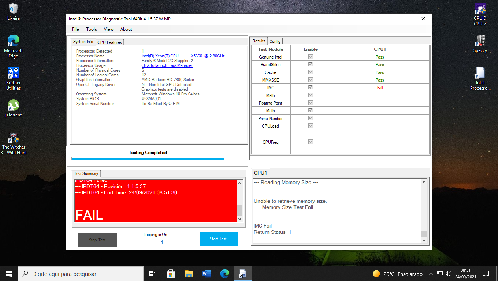
Task: Open the Intel Xeon X5660 processor name link
Action: [x=183, y=56]
